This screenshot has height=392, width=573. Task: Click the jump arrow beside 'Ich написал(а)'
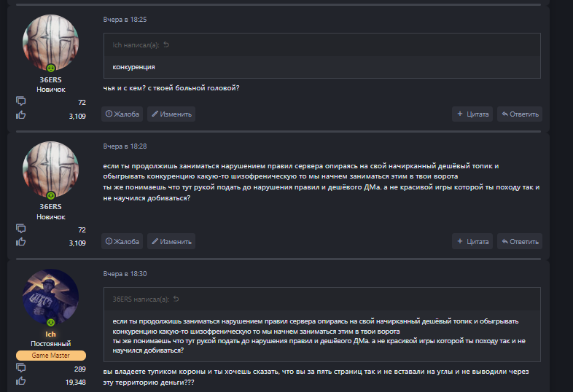click(x=166, y=45)
